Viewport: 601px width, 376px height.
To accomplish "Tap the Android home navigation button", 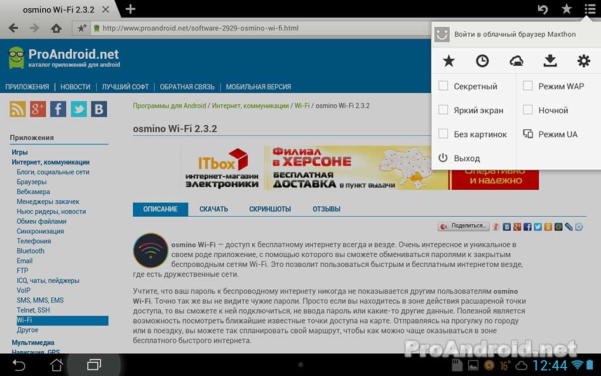I will coord(56,364).
